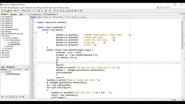Switch to the Services tab
Viewport: 185px width, 104px height.
click(13, 14)
